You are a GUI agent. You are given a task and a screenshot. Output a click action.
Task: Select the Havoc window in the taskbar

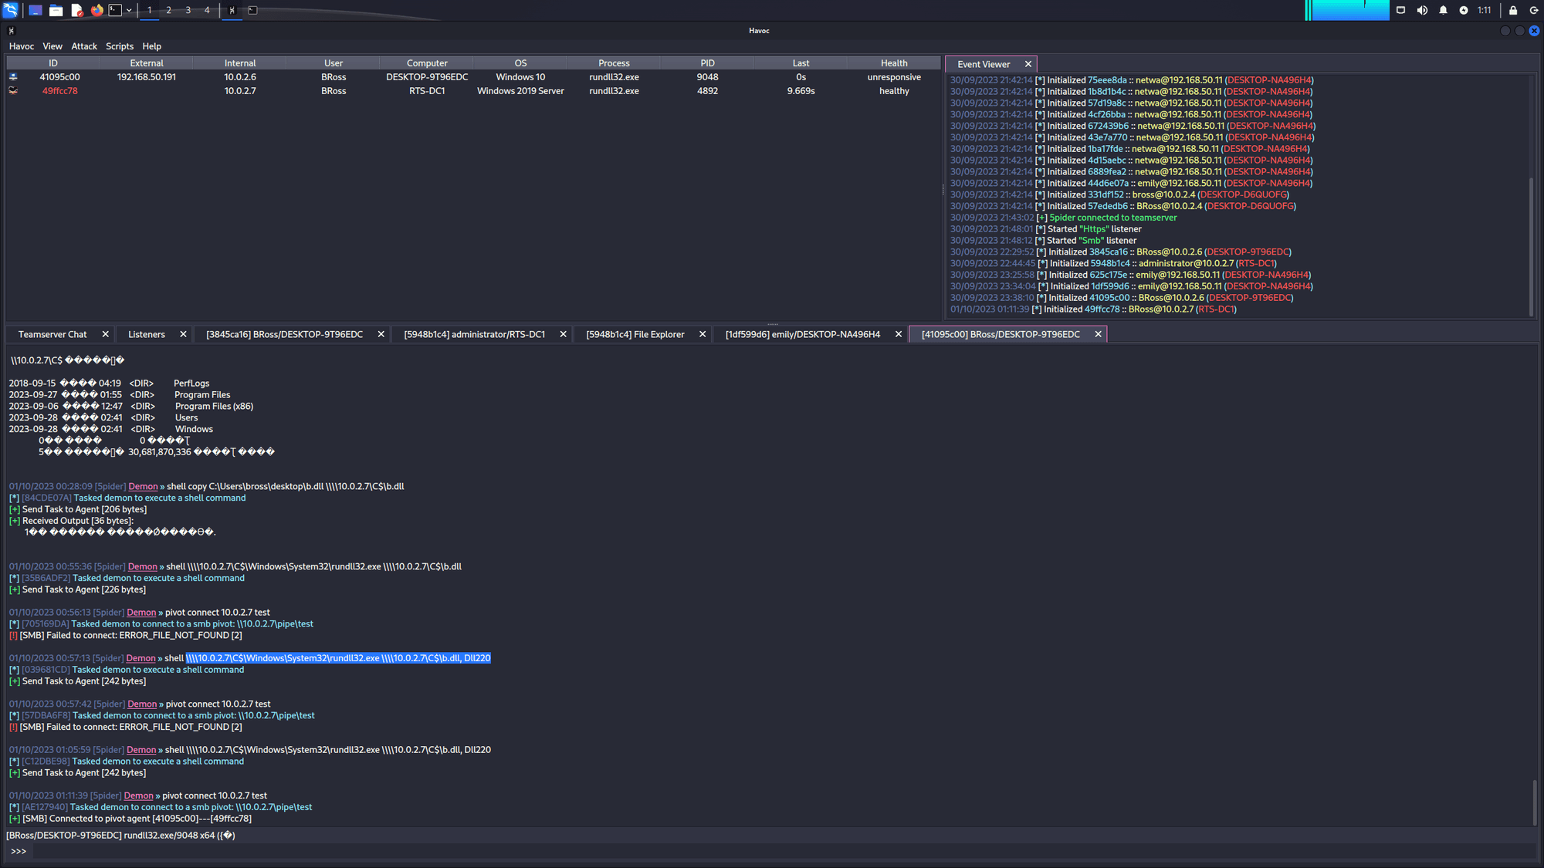click(x=232, y=10)
